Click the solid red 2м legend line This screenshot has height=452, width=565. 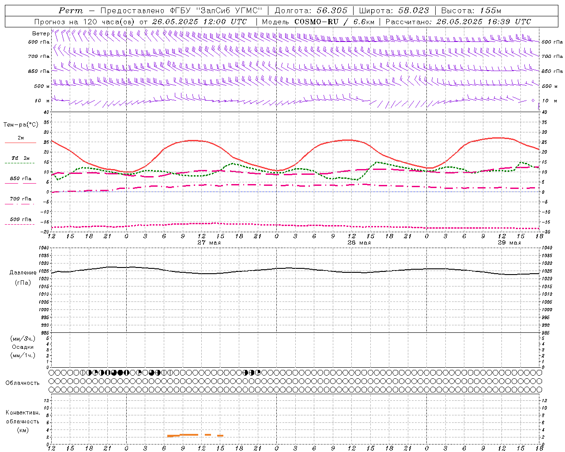click(x=20, y=143)
